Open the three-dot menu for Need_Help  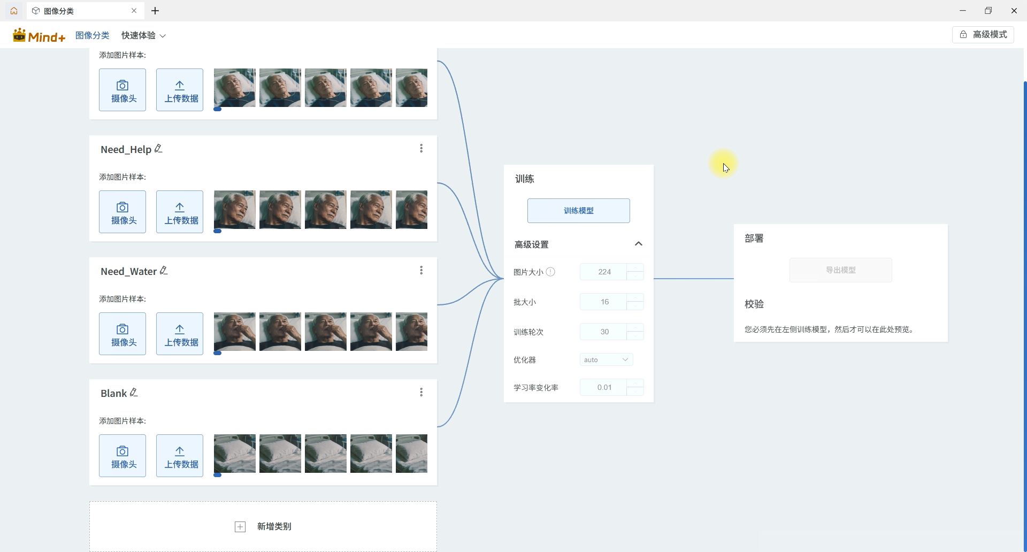tap(421, 149)
